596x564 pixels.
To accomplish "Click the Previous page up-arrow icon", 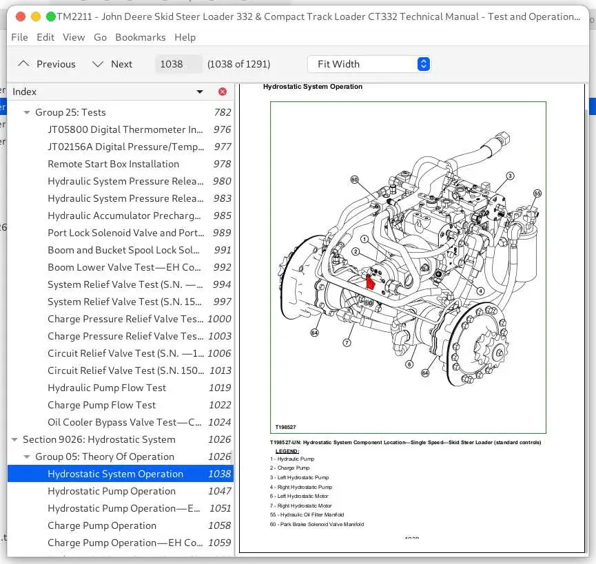I will click(x=23, y=64).
